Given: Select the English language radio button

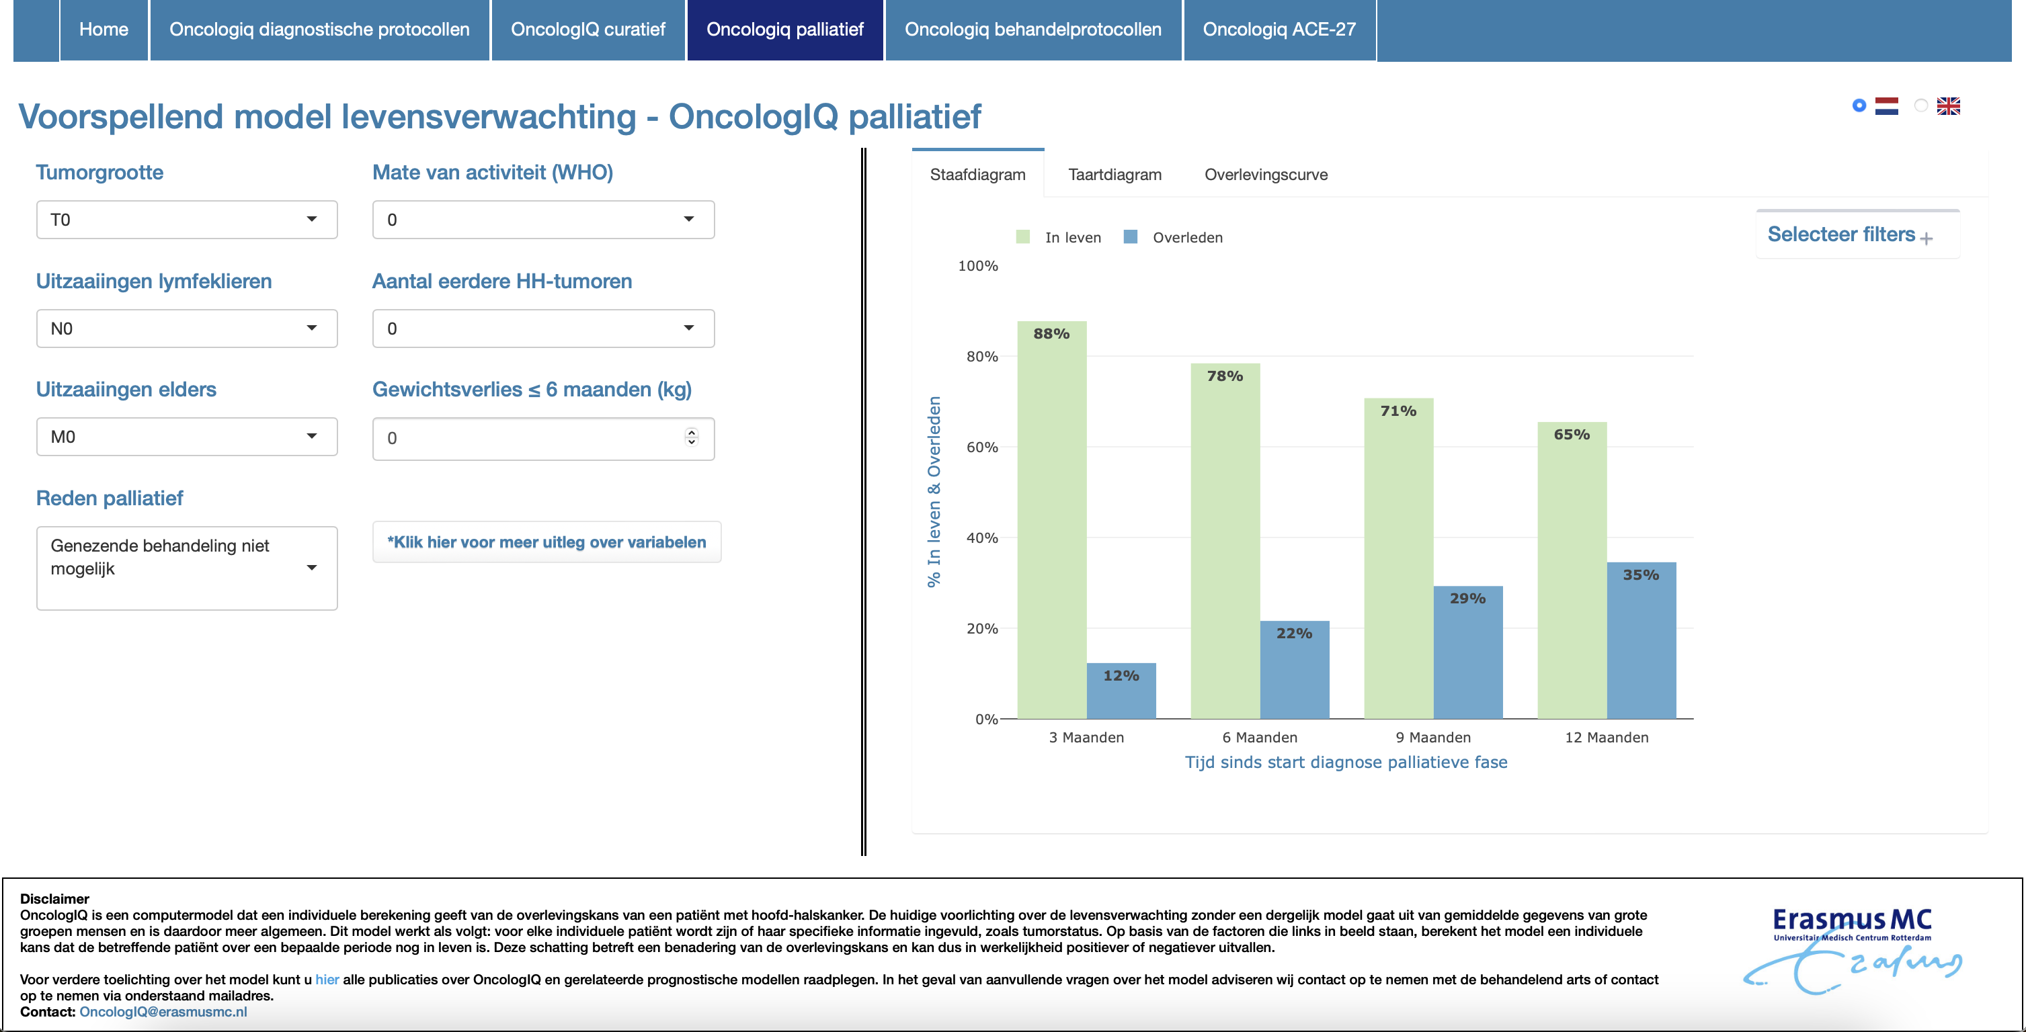Looking at the screenshot, I should click(1920, 105).
